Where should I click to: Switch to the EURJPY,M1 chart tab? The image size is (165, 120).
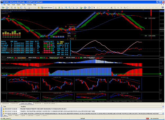point(15,103)
